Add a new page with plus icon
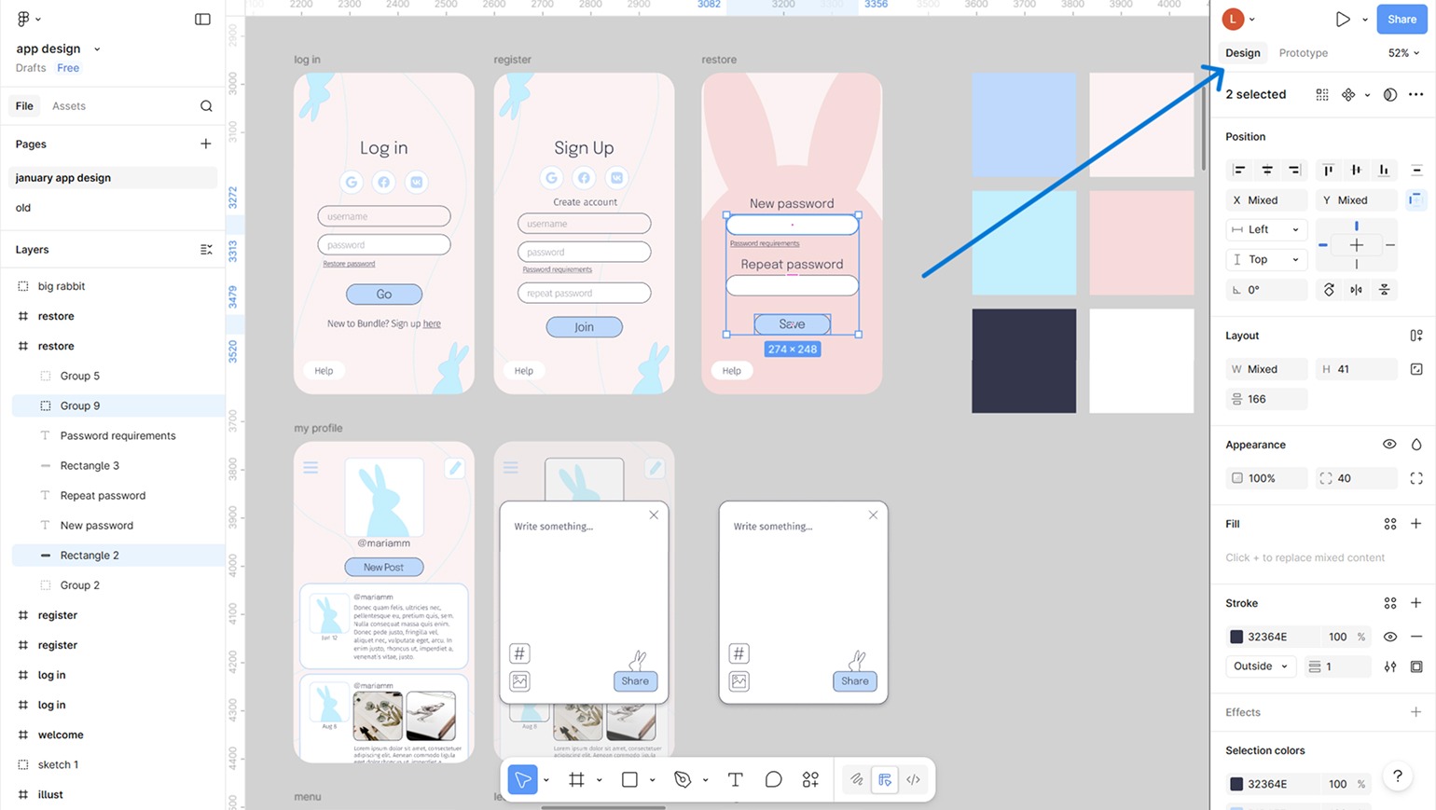Viewport: 1436px width, 810px height. pos(205,144)
